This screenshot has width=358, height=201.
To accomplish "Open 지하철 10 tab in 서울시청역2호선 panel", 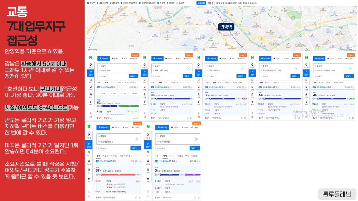I will click(174, 83).
